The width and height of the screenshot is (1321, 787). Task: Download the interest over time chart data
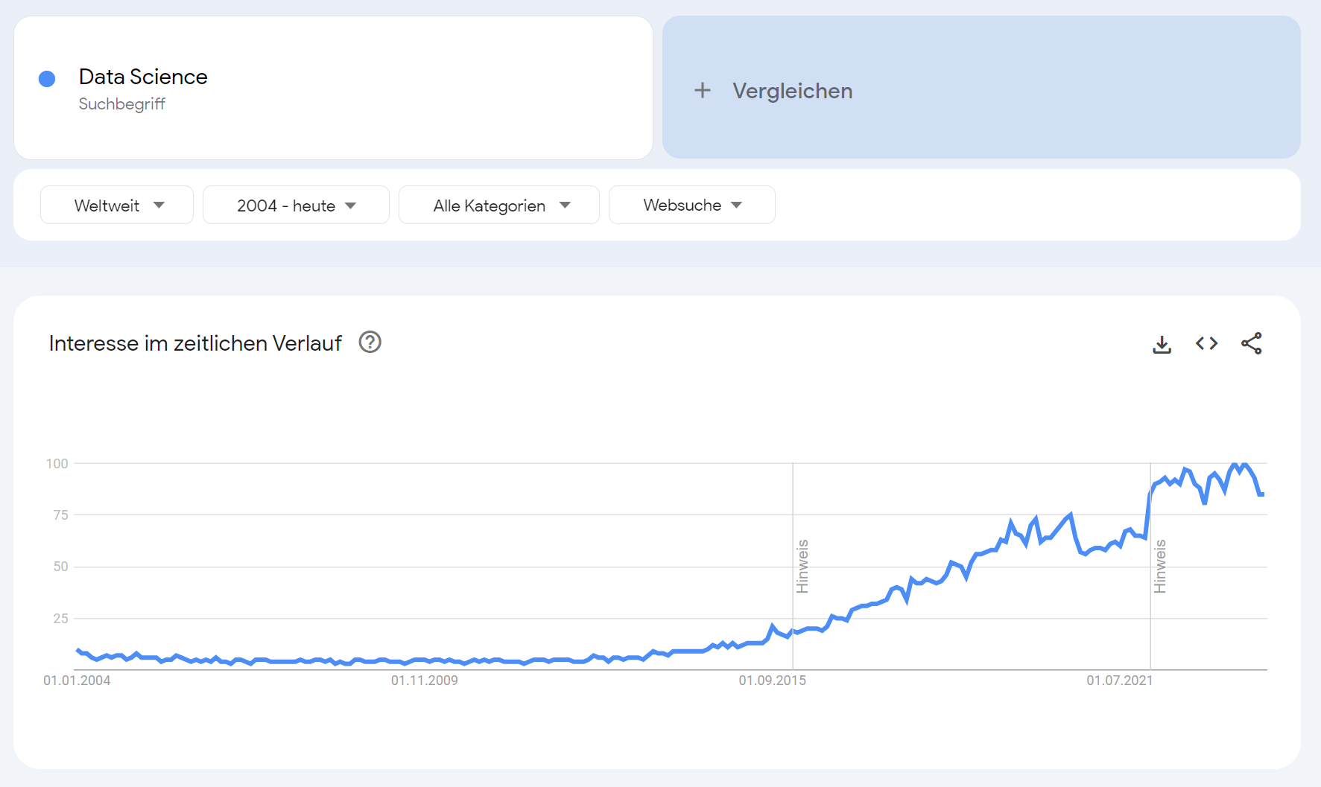(1162, 344)
